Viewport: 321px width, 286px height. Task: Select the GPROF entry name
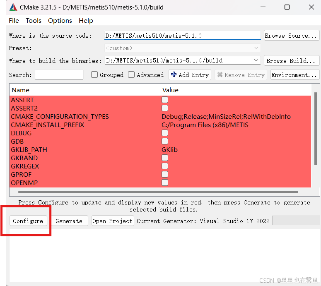click(x=21, y=175)
